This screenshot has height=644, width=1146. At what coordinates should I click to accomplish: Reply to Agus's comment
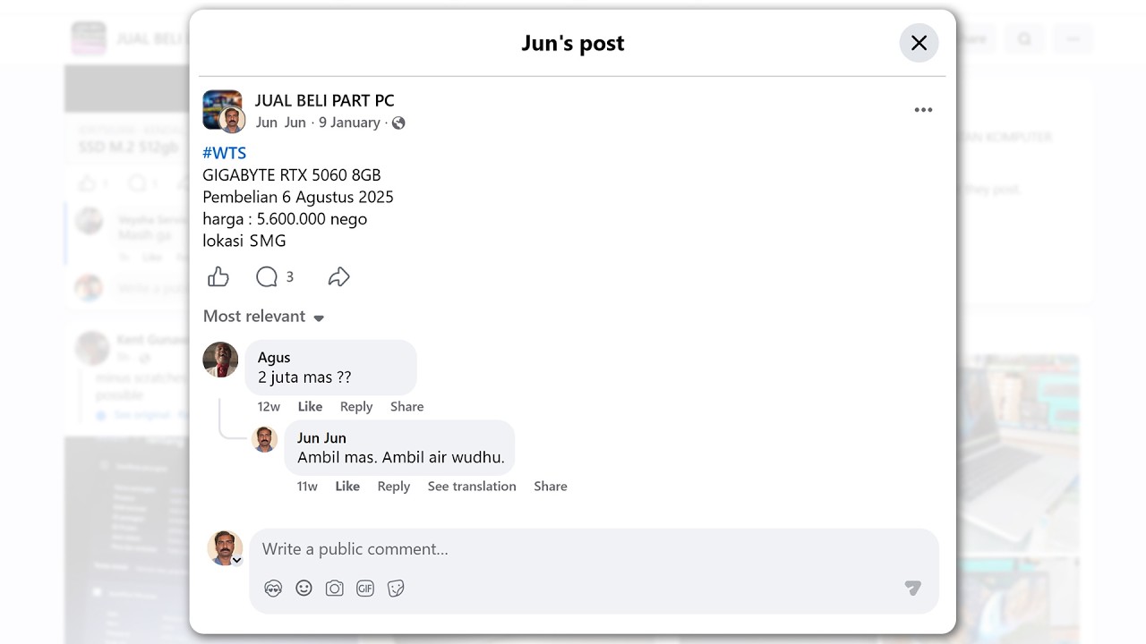click(x=355, y=406)
